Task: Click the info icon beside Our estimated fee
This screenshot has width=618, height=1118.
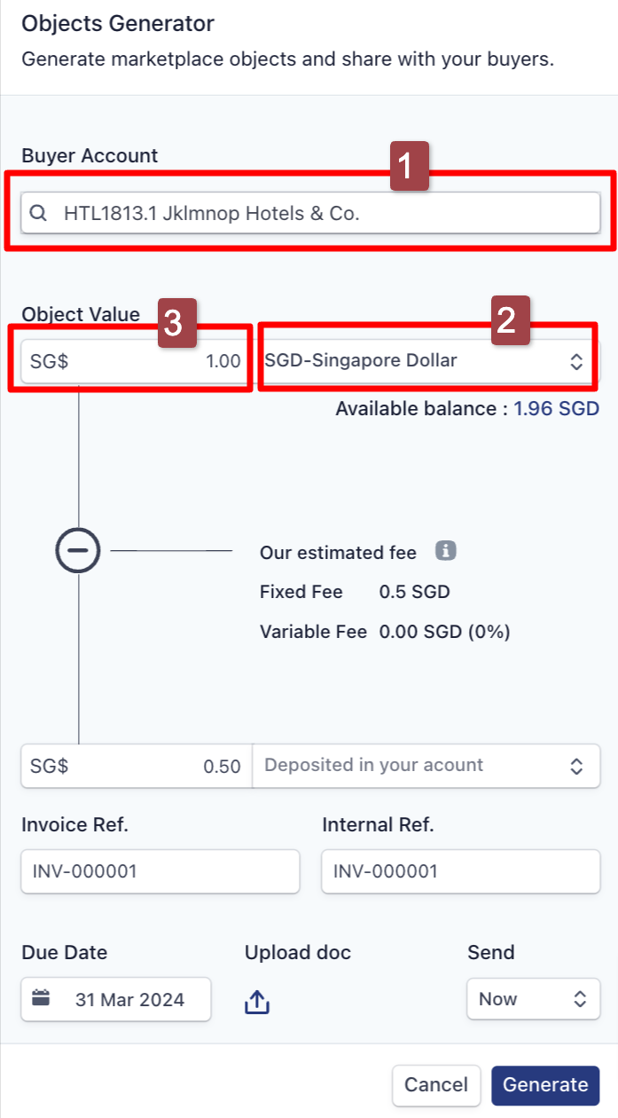Action: [x=445, y=551]
